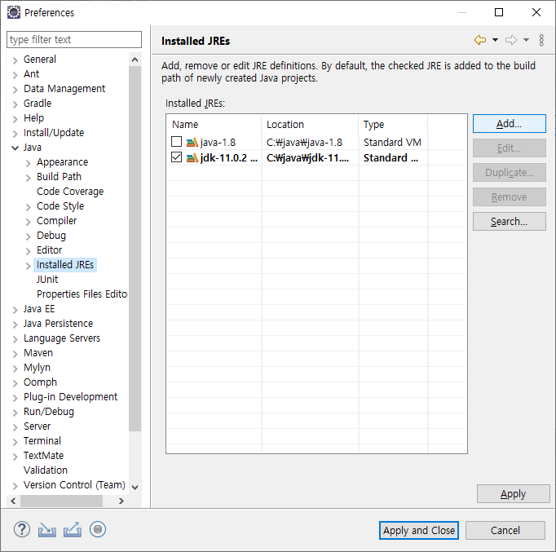Click the Name column header
This screenshot has height=552, width=556.
point(214,125)
